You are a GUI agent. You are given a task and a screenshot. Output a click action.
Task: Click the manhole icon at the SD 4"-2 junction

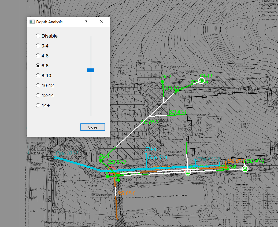click(245, 169)
